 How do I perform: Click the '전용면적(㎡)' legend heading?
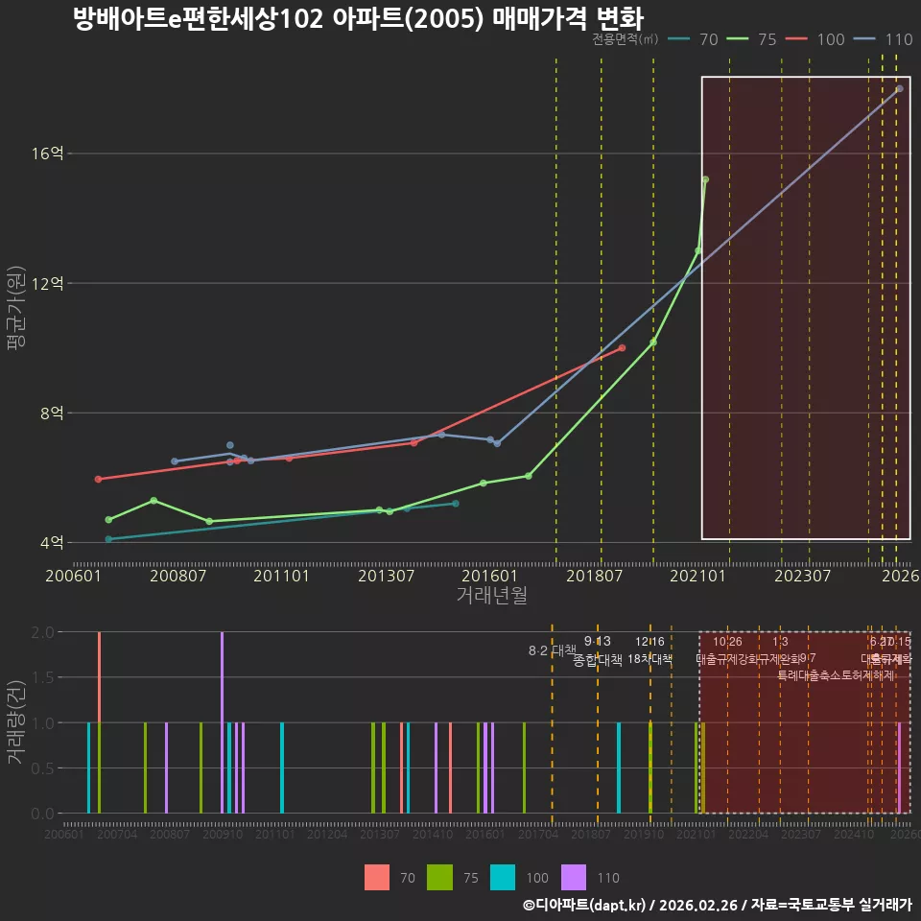point(625,39)
